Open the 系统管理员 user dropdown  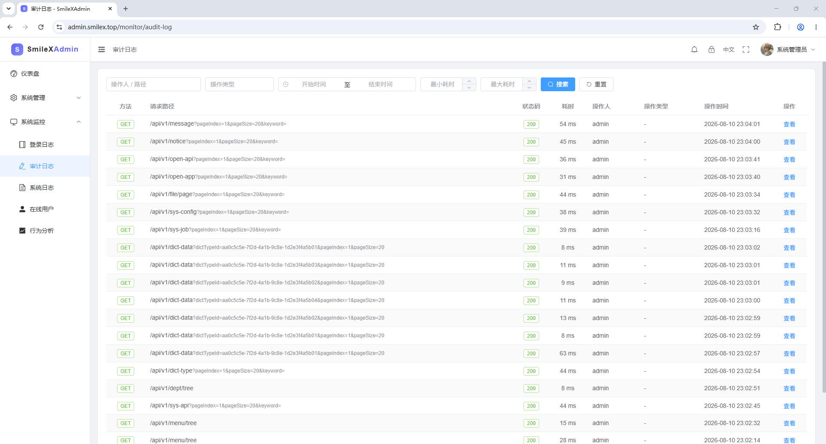795,49
